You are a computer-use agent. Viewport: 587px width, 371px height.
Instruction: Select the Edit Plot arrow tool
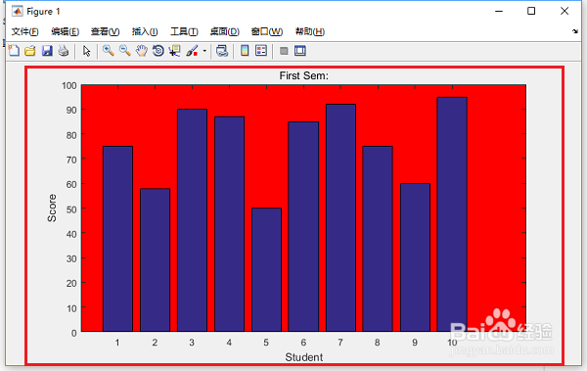pyautogui.click(x=86, y=51)
